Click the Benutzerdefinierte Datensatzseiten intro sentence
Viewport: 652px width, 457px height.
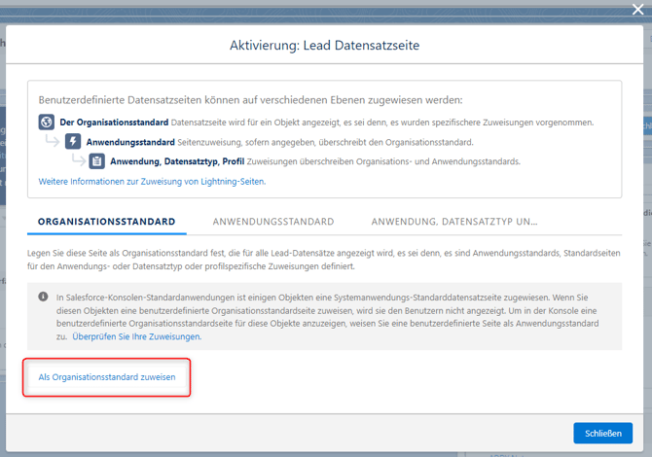point(250,100)
